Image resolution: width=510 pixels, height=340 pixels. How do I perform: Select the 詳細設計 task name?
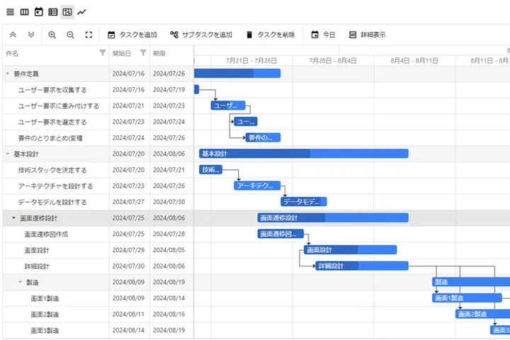click(37, 266)
